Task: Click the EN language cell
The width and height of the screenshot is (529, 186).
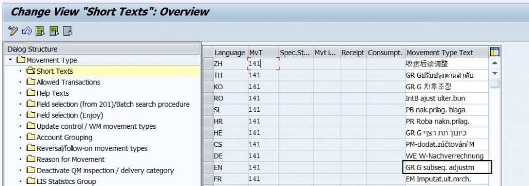Action: pyautogui.click(x=230, y=167)
